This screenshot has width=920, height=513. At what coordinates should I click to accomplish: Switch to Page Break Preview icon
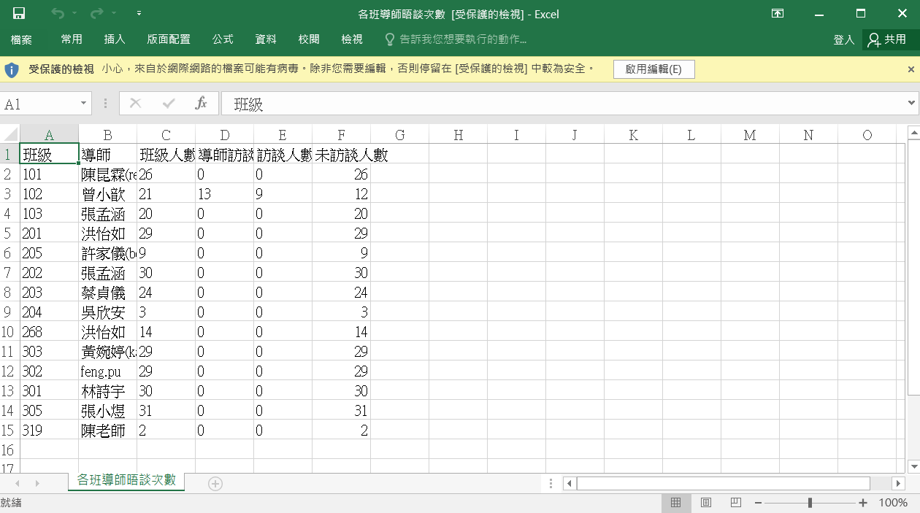pyautogui.click(x=735, y=503)
